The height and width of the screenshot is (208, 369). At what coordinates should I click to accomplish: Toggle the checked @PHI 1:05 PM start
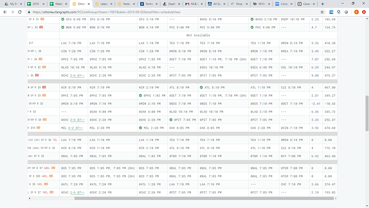tap(140, 95)
